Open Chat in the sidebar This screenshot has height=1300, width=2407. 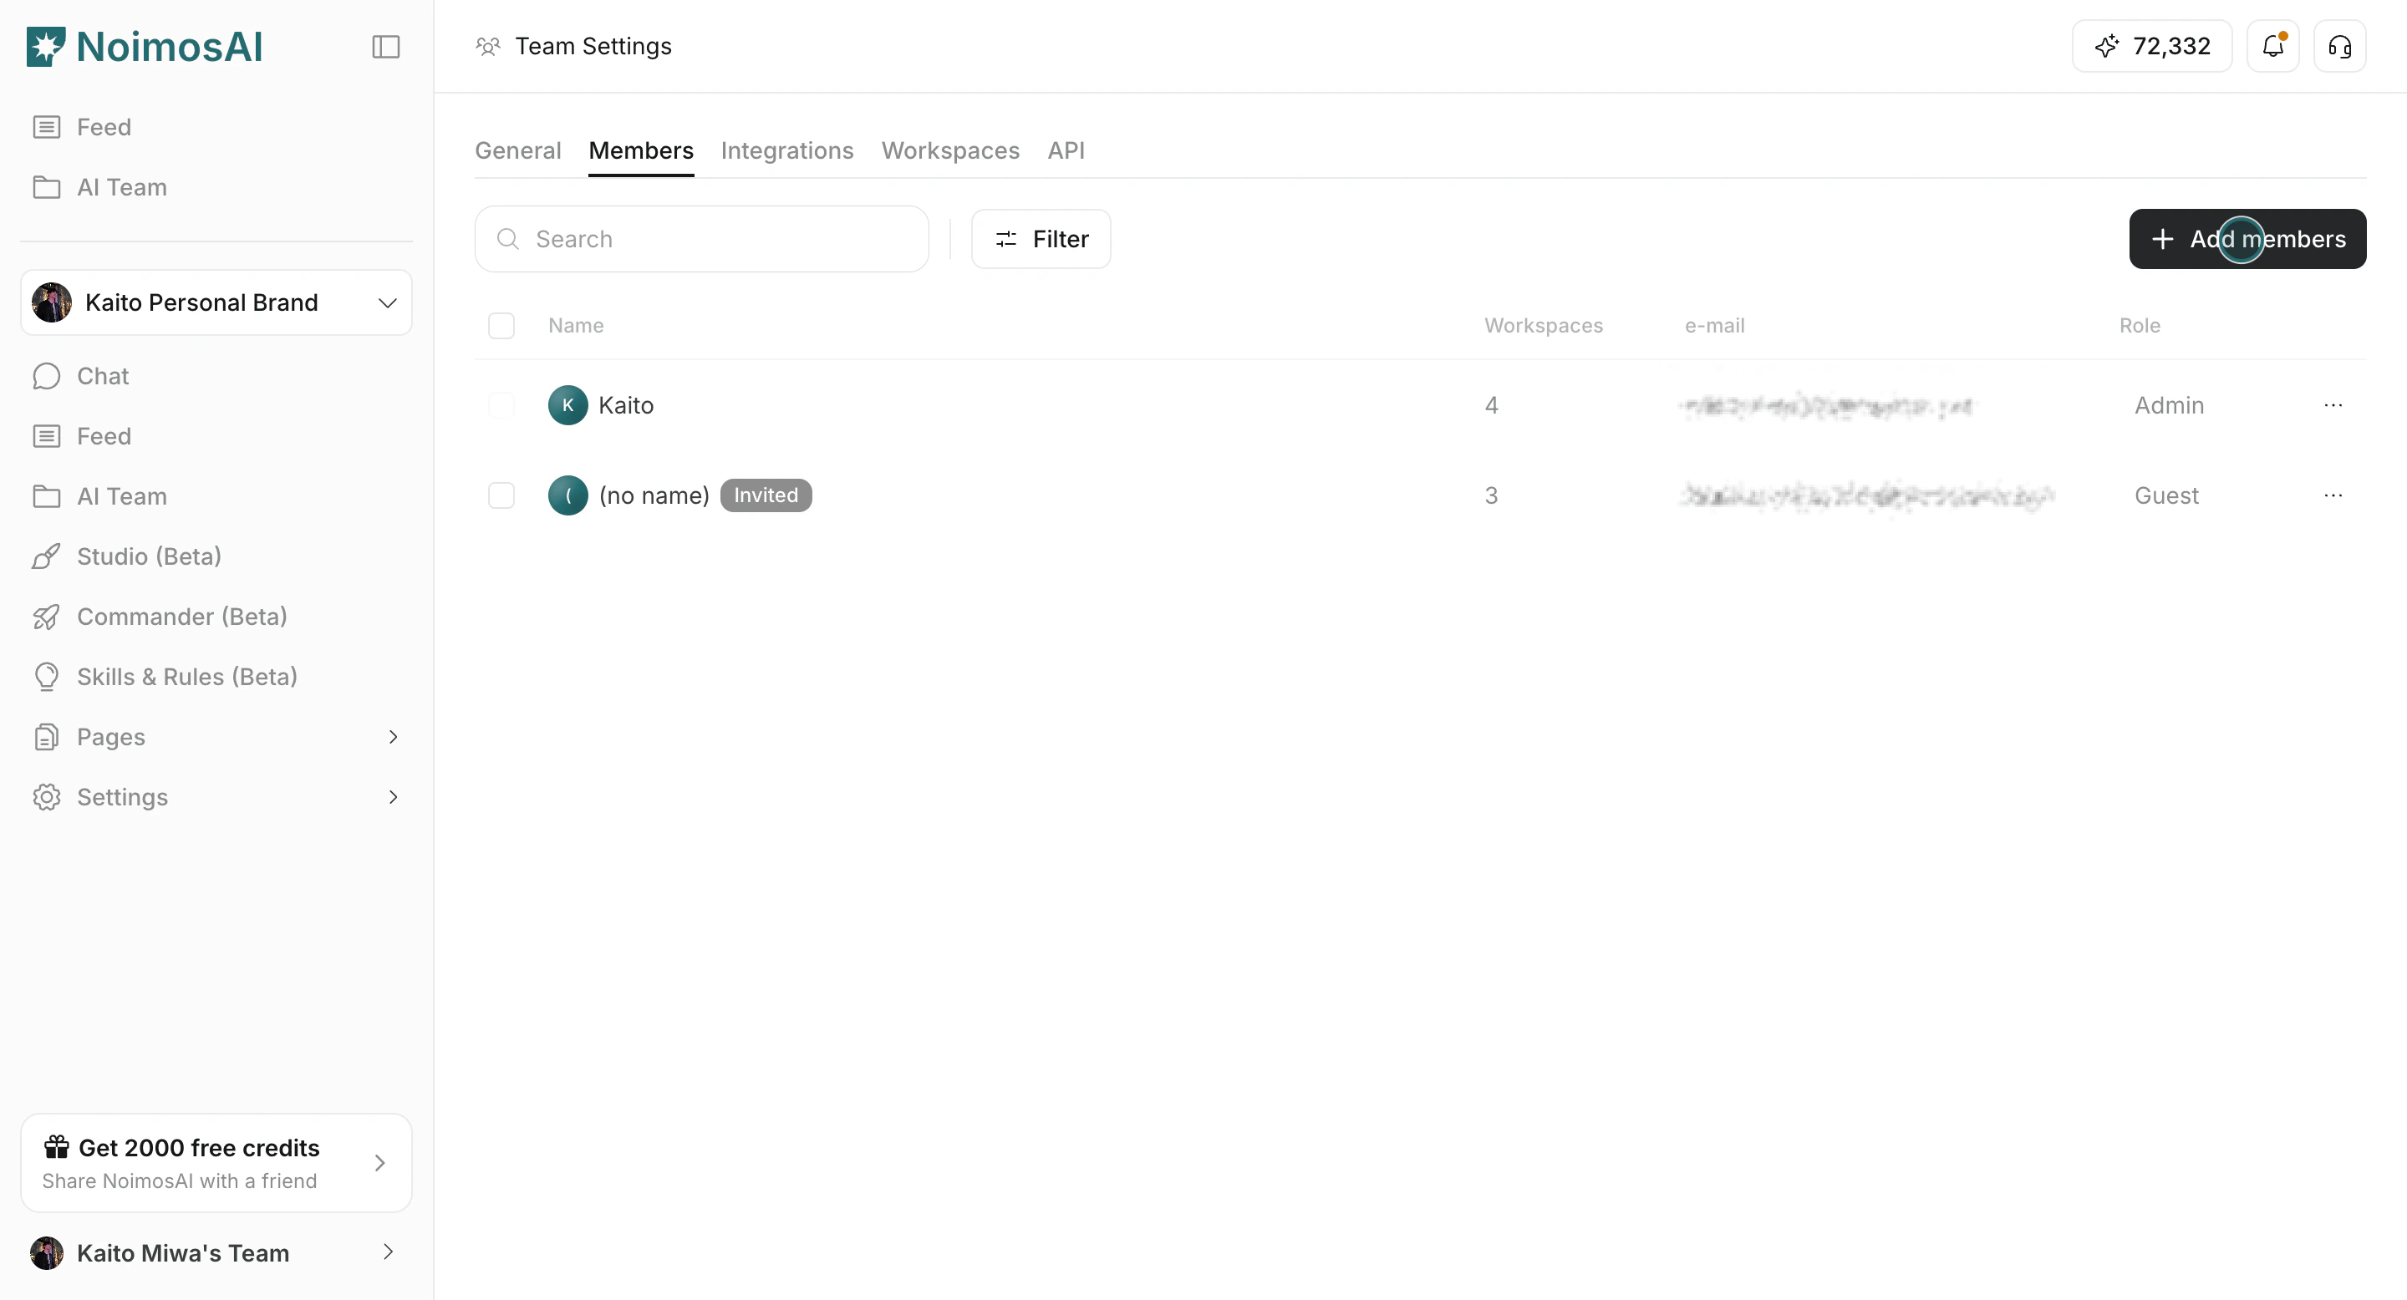click(103, 376)
